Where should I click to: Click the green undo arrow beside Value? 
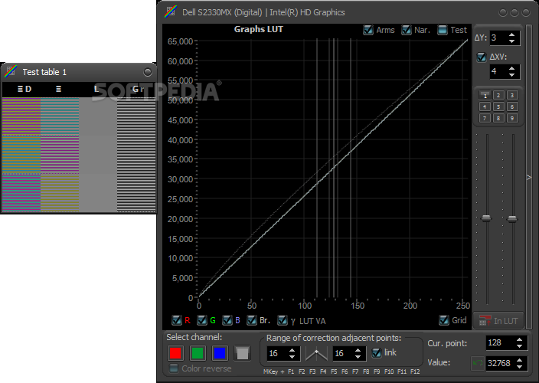click(x=477, y=363)
